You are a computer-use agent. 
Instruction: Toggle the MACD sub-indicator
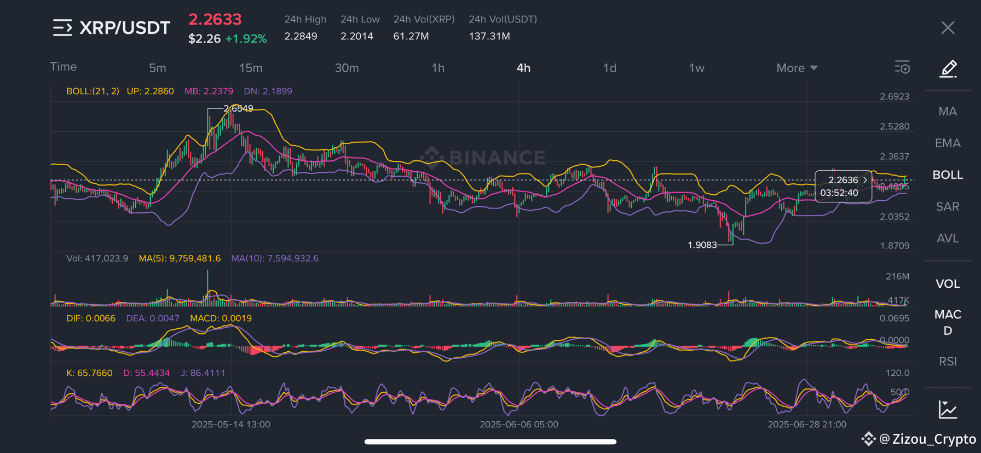click(x=948, y=322)
